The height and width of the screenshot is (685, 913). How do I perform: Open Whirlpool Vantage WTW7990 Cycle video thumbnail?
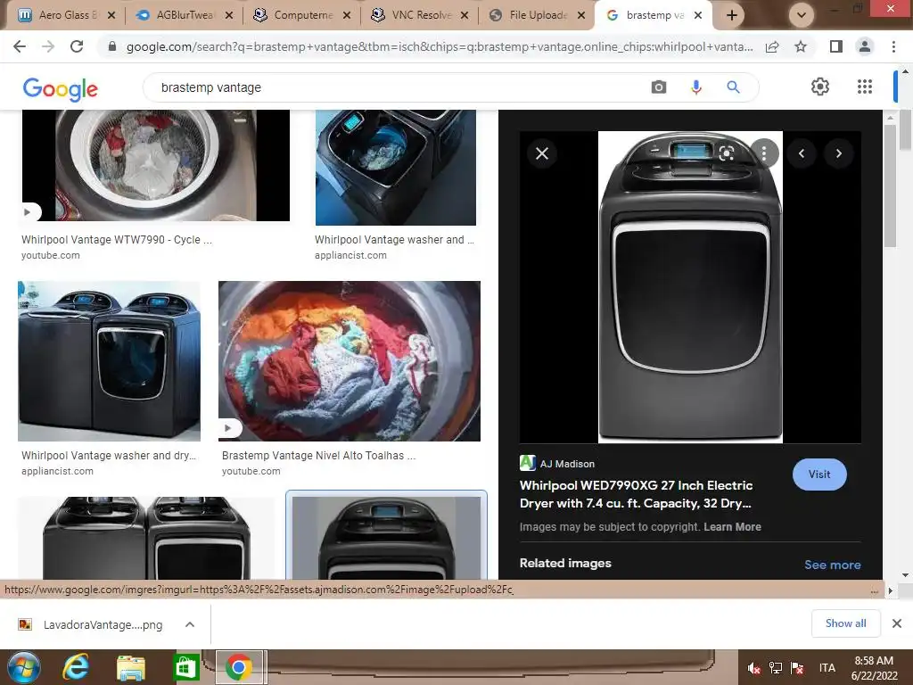pyautogui.click(x=155, y=165)
